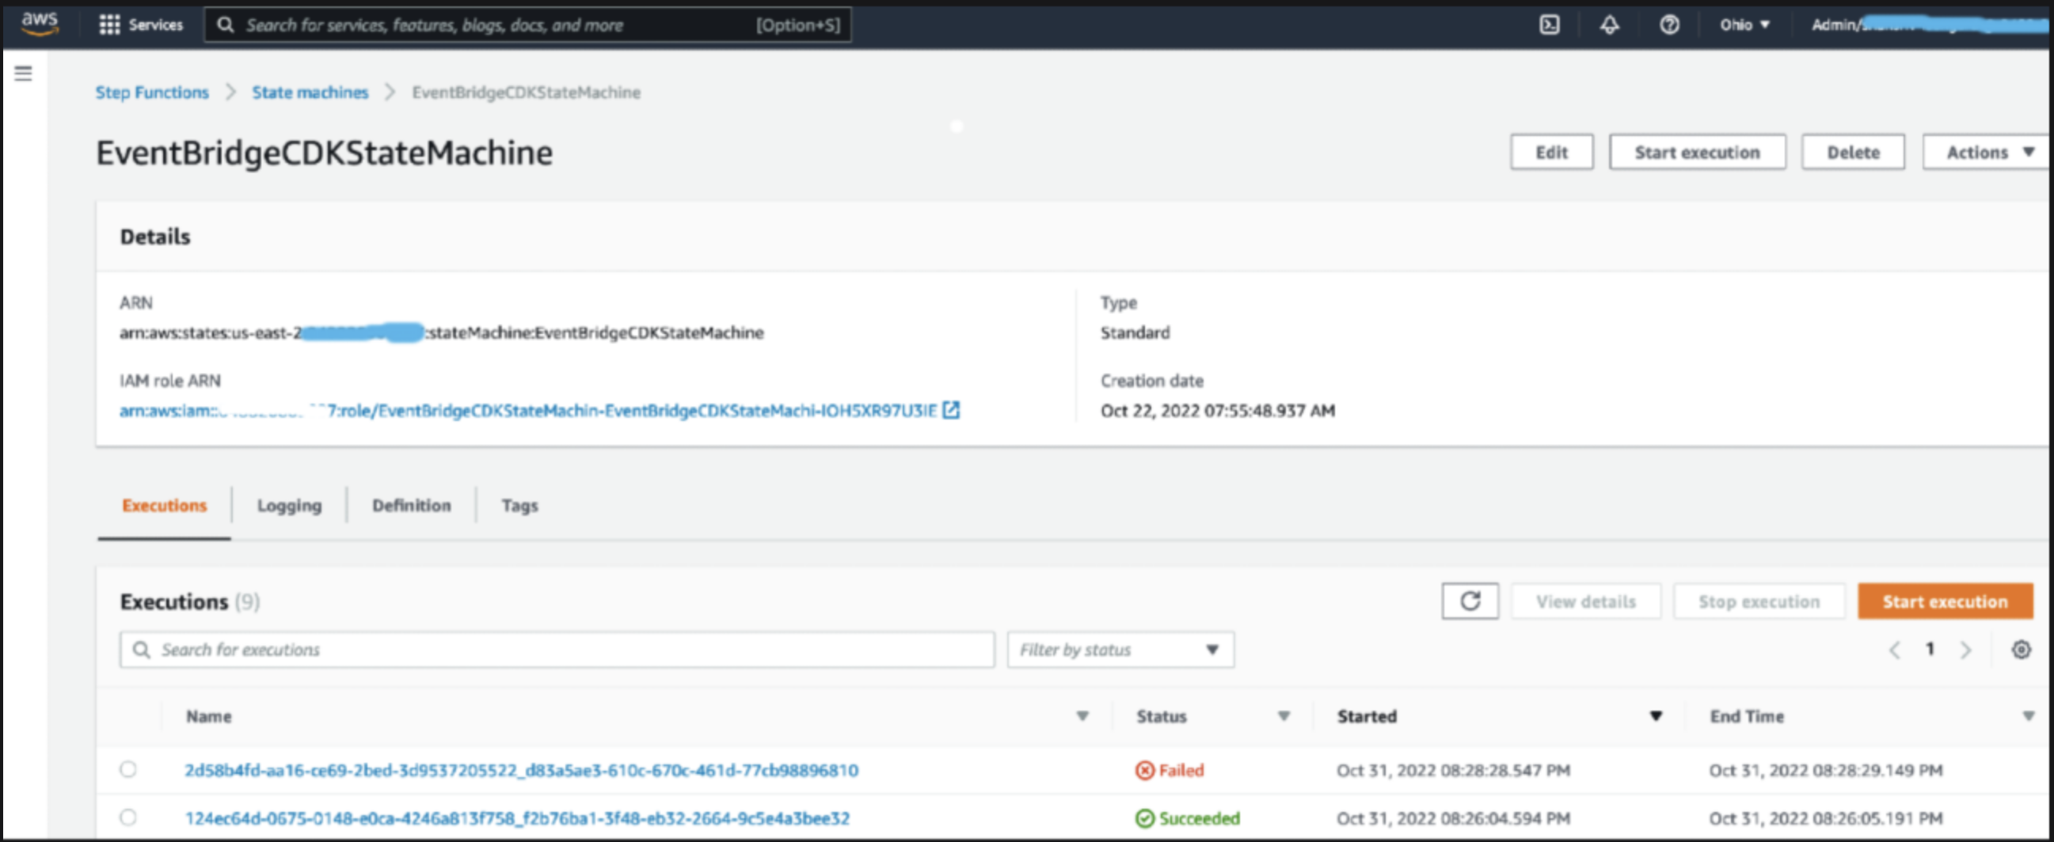Click the orange Start execution button
The image size is (2054, 842).
point(1945,601)
